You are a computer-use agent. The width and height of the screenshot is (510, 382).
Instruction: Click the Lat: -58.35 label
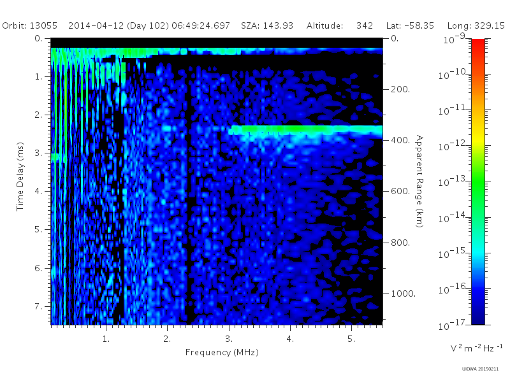point(410,25)
